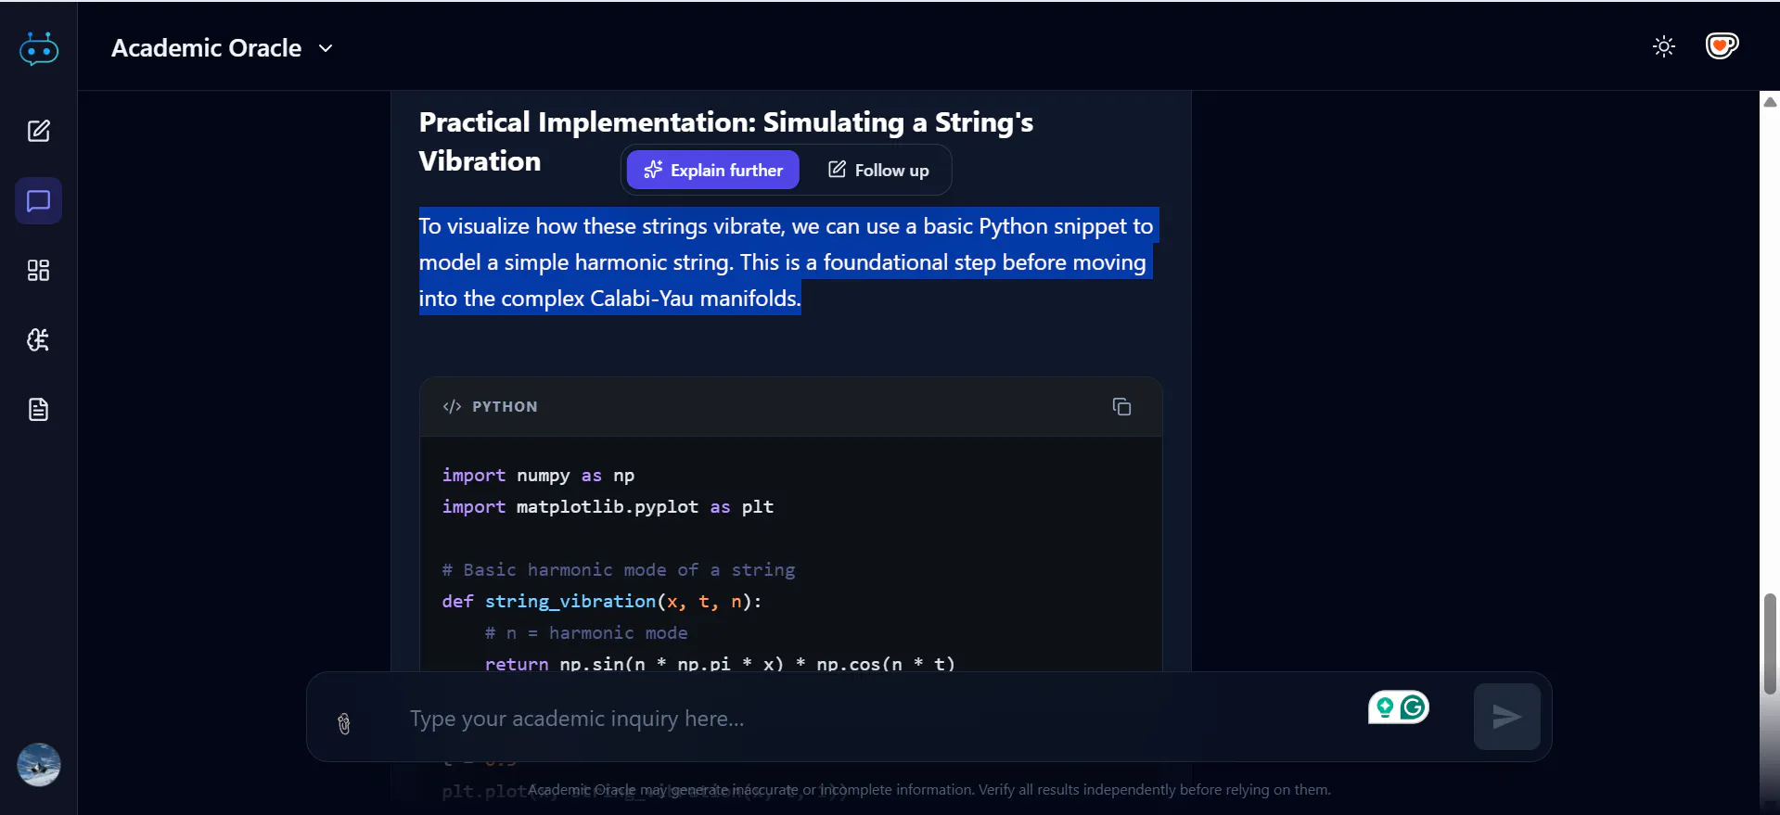Click the Ko-fi heart cup icon
The height and width of the screenshot is (815, 1780).
pyautogui.click(x=1722, y=45)
